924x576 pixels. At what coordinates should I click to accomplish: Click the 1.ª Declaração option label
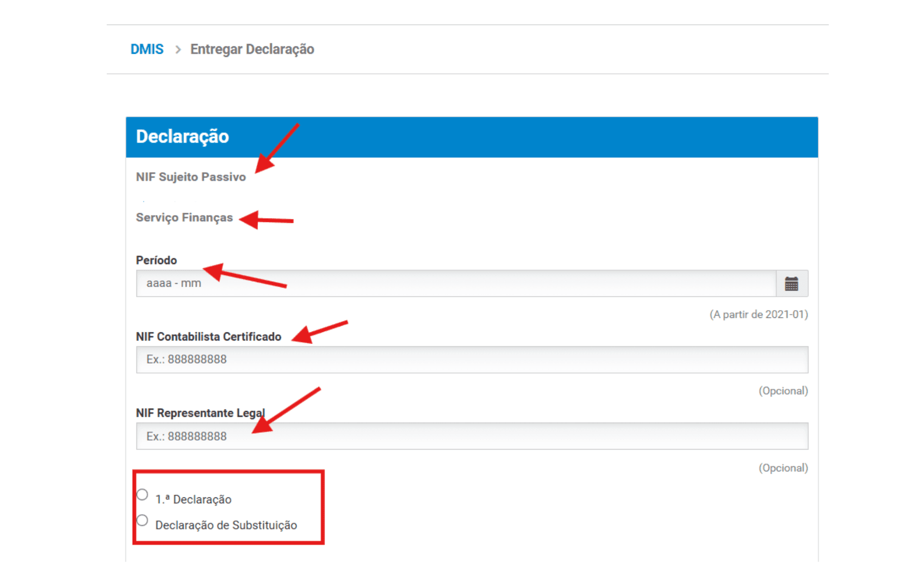point(193,499)
